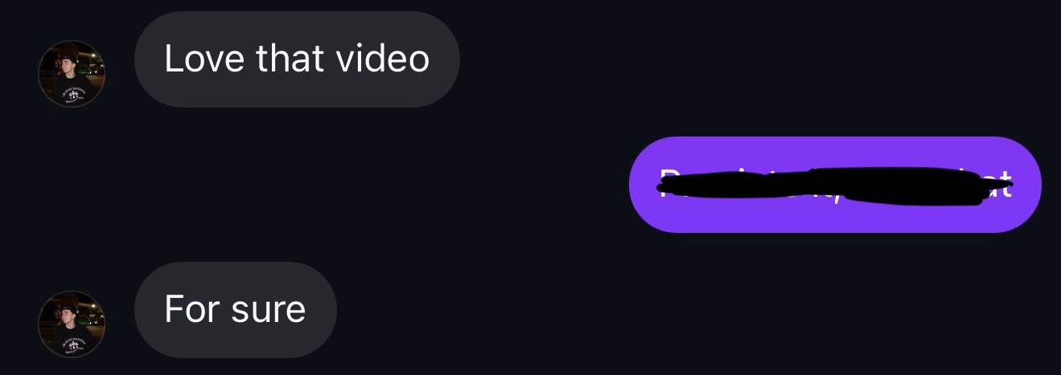This screenshot has width=1061, height=375.
Task: Open the profile avatar beside "Love that video"
Action: (x=72, y=74)
